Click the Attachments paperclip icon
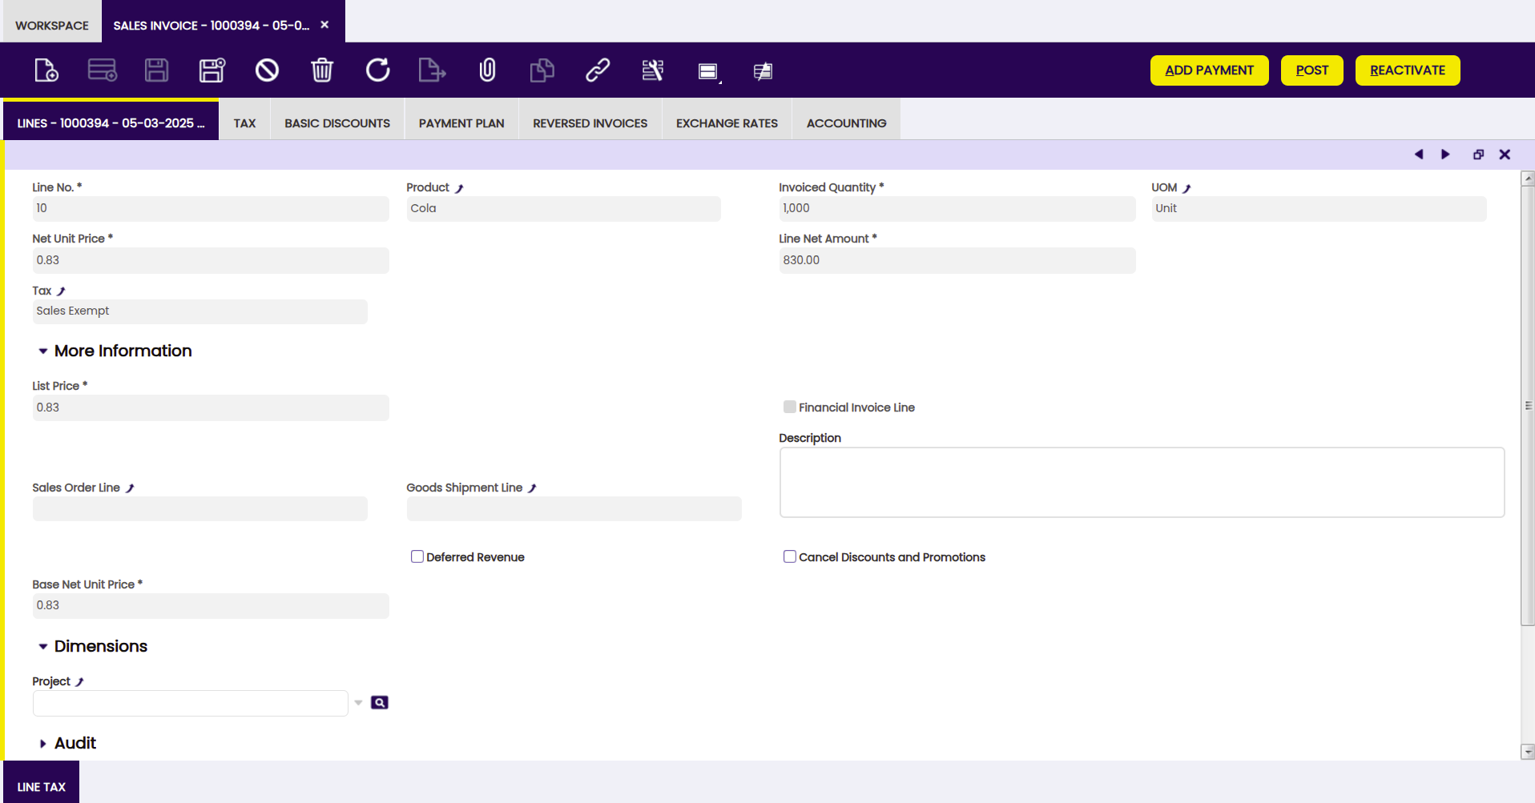The height and width of the screenshot is (803, 1535). click(x=487, y=70)
